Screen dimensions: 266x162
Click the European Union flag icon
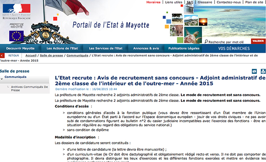coord(16,36)
